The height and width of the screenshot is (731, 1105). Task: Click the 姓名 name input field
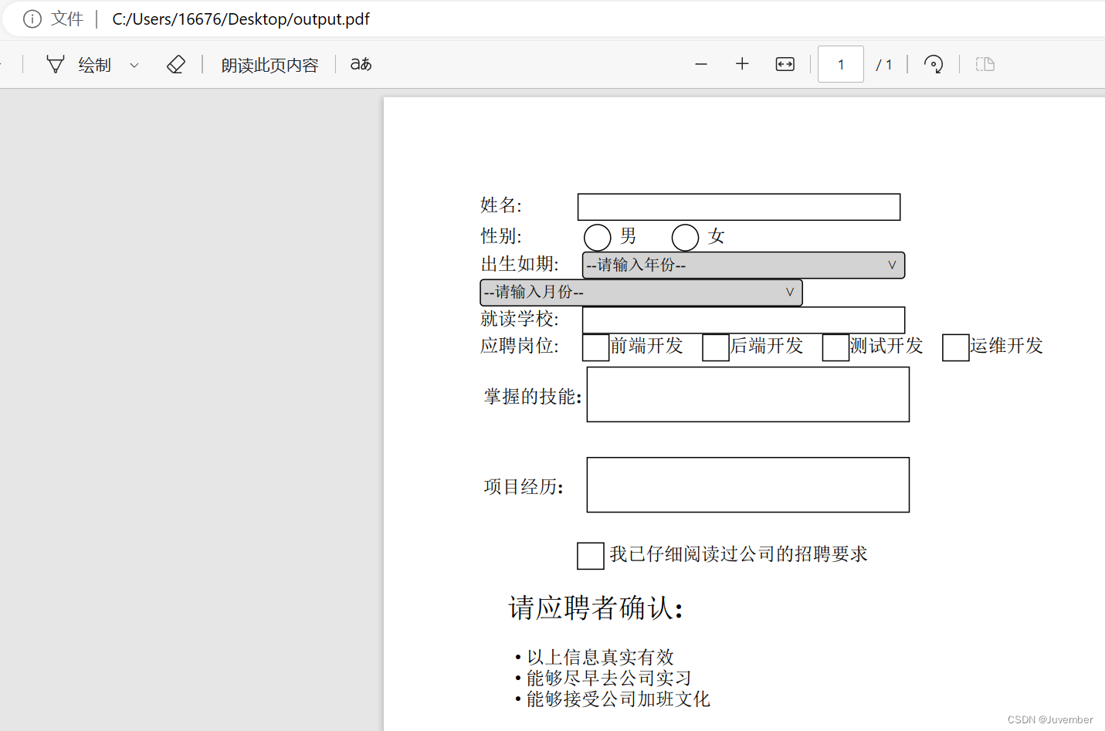738,207
